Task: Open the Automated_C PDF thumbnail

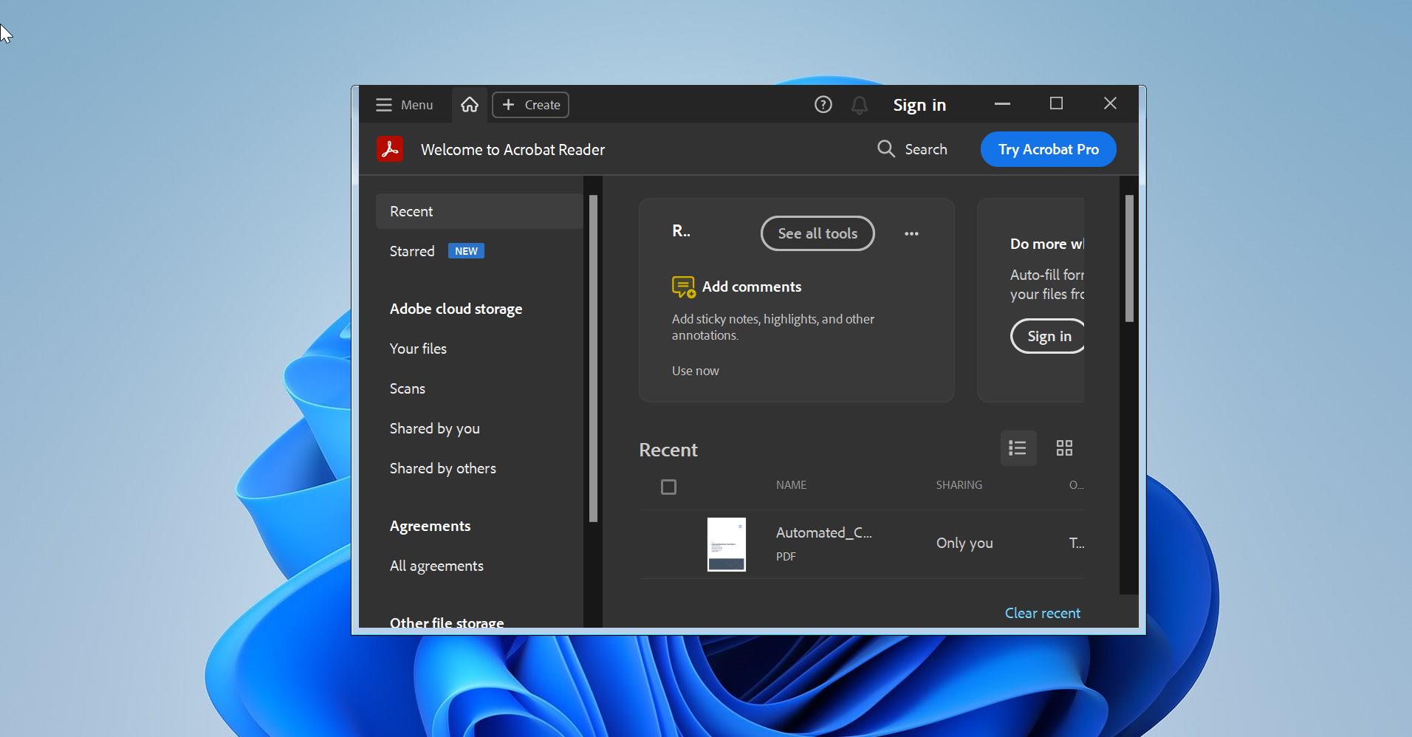Action: 727,544
